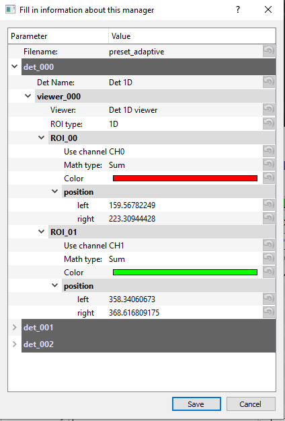Reset ROI_01 Math type to default
The height and width of the screenshot is (421, 285).
pos(269,259)
